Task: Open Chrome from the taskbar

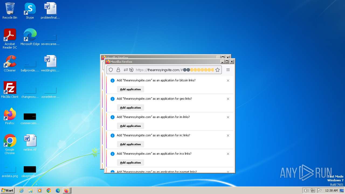Action: (x=49, y=190)
